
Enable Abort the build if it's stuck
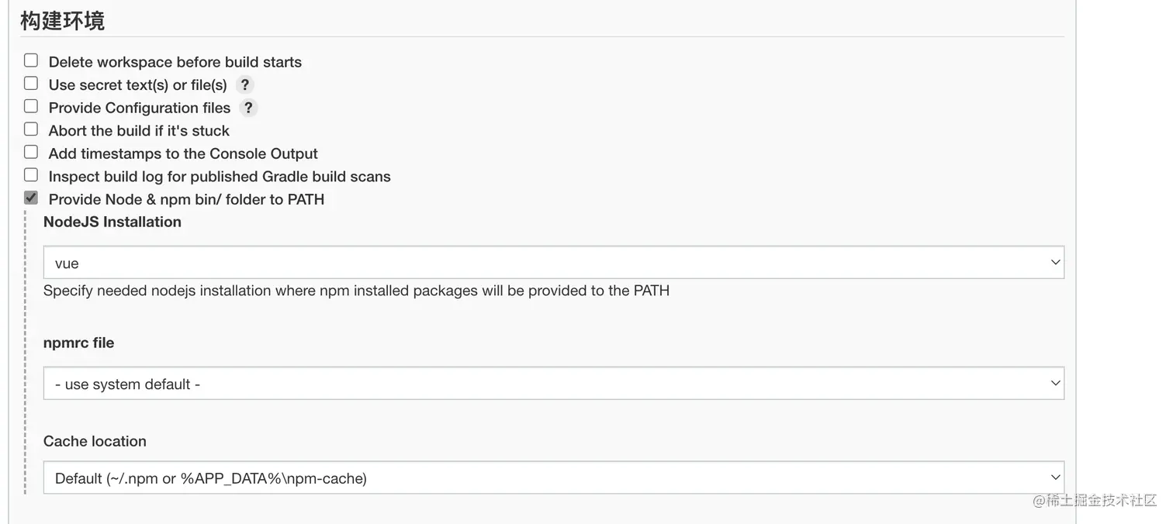pyautogui.click(x=31, y=129)
